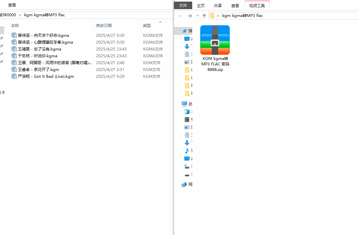This screenshot has width=358, height=235.
Task: Open the second disk drive icon below the Windows drive
Action: (x=187, y=175)
